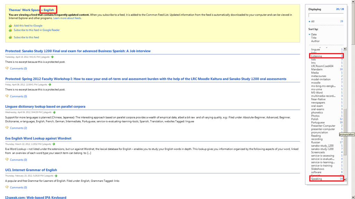Click green arrow next to Eva Word Lookup date
This screenshot has width=355, height=199.
(53, 144)
